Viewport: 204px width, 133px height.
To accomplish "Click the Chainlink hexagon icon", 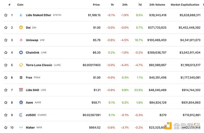I will click(x=21, y=52).
